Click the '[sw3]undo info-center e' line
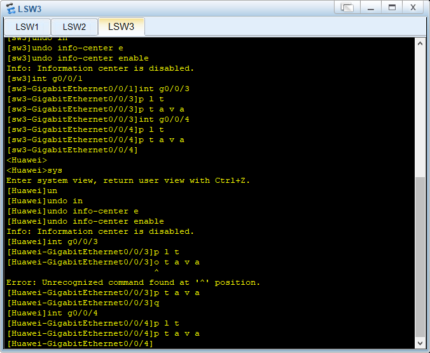Screen dimensions: 430x353 coord(65,48)
